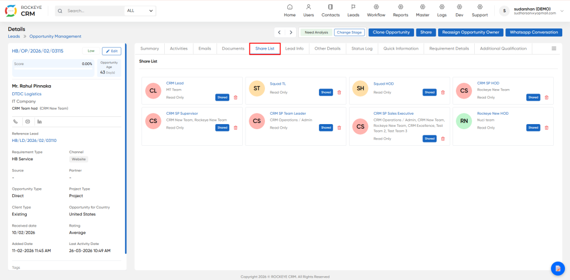Click the phone icon under contact
The height and width of the screenshot is (280, 570).
point(15,121)
